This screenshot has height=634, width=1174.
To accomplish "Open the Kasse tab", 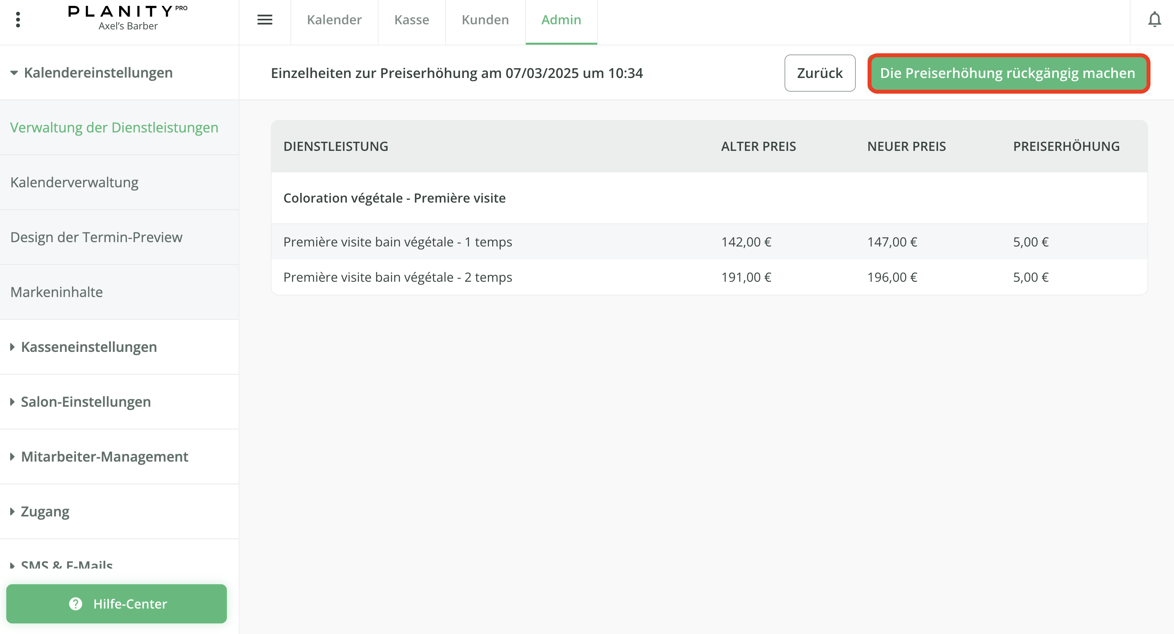I will [x=411, y=20].
